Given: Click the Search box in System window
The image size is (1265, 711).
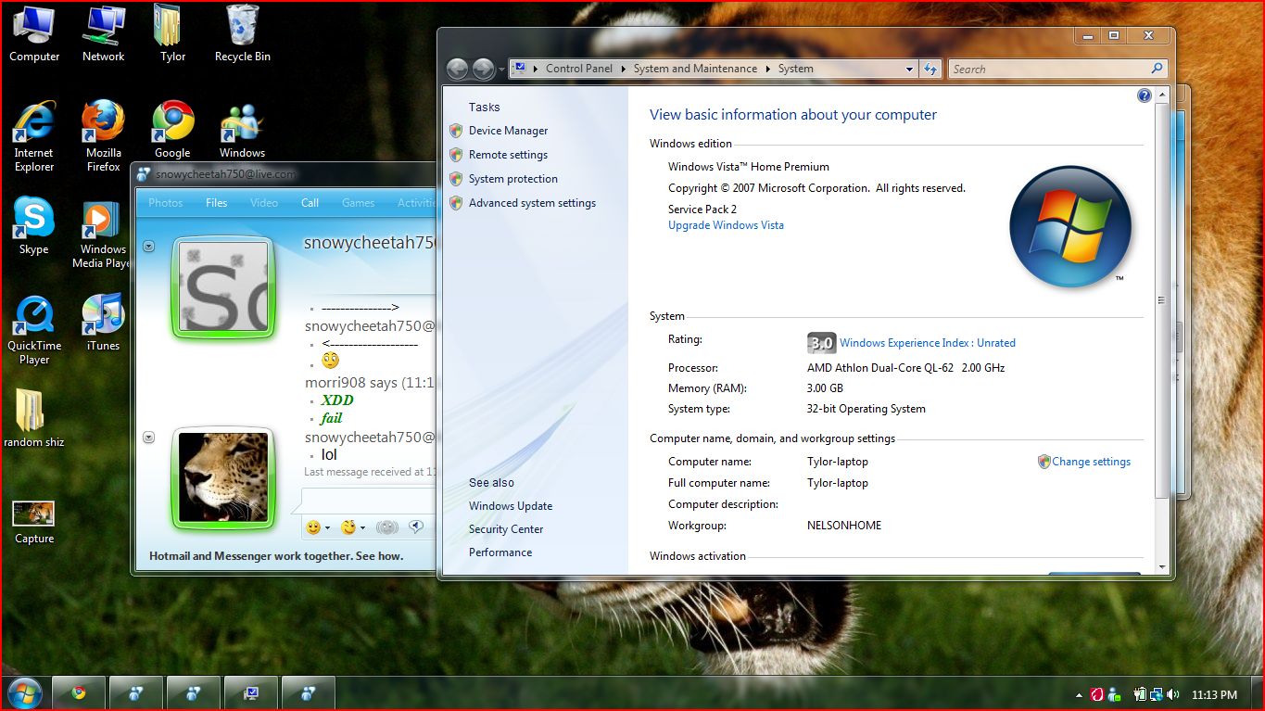Looking at the screenshot, I should point(1047,69).
